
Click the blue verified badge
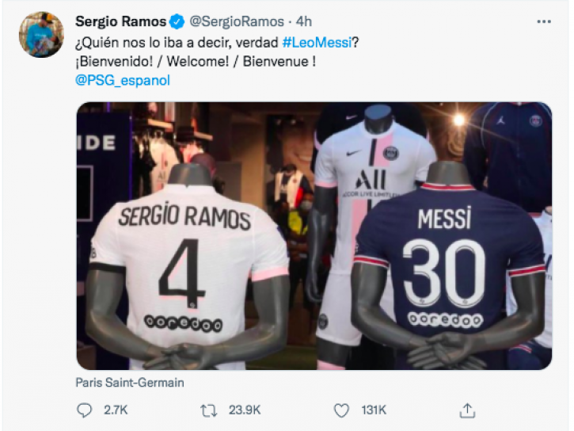coord(177,21)
